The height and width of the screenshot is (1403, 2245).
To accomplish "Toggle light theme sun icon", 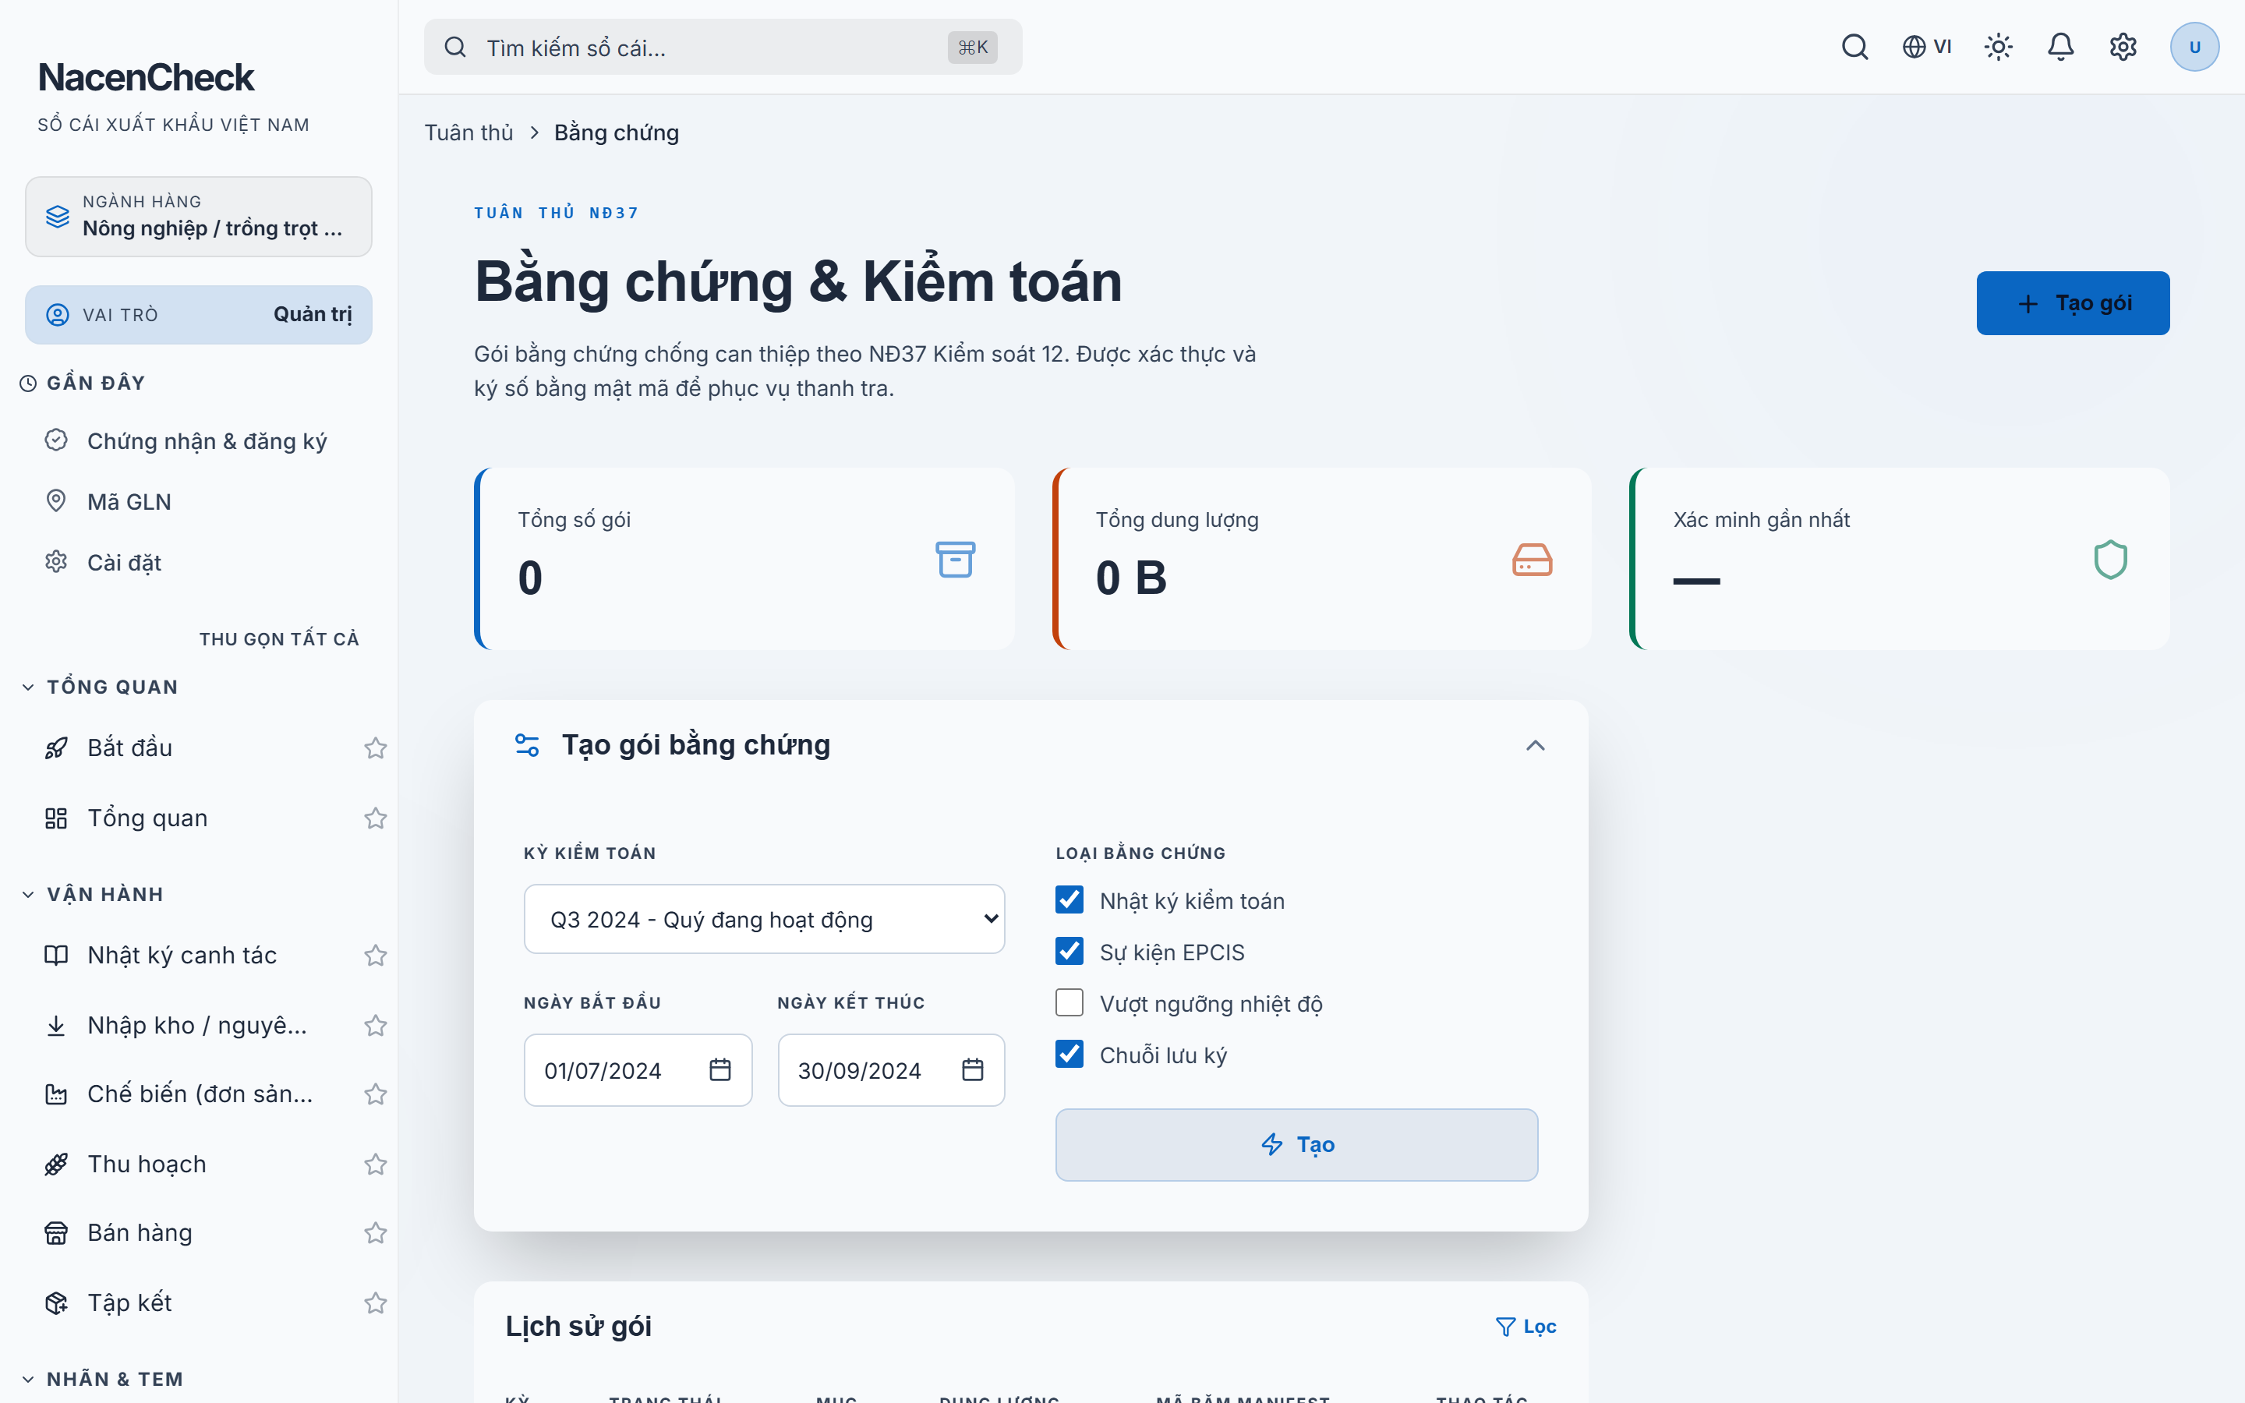I will 1998,47.
